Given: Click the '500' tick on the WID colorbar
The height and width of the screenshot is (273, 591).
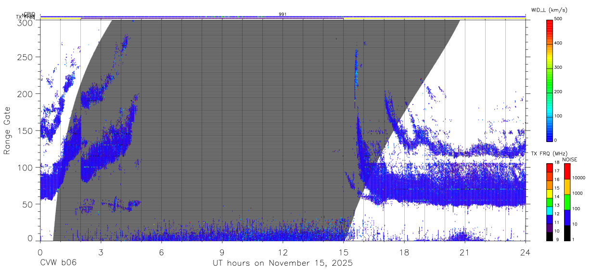Looking at the screenshot, I should point(558,19).
